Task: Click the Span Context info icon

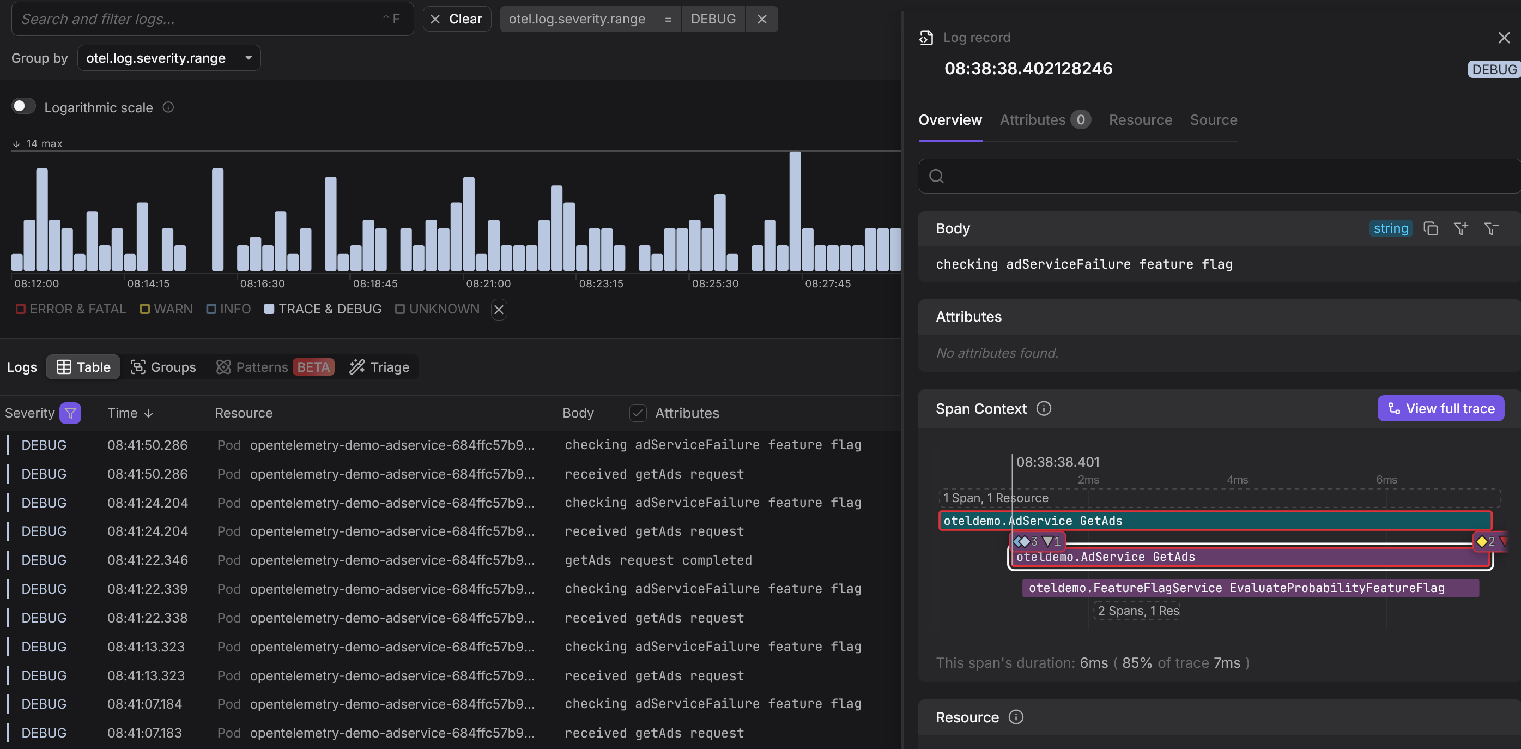Action: click(x=1043, y=408)
